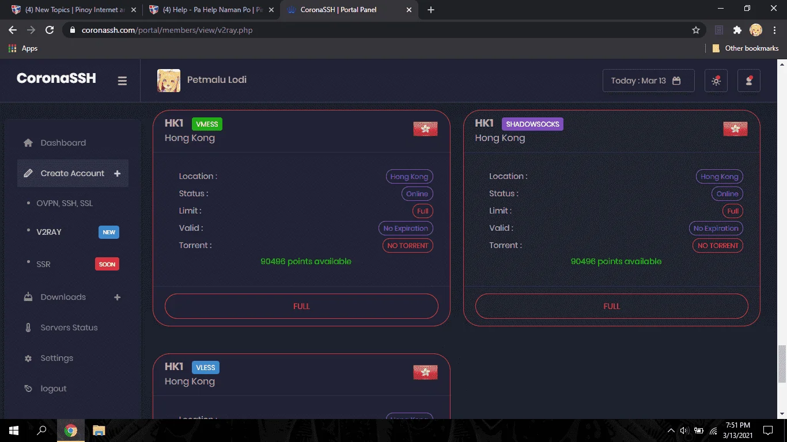Image resolution: width=787 pixels, height=442 pixels.
Task: Click the Servers Status thermometer icon
Action: pyautogui.click(x=28, y=327)
